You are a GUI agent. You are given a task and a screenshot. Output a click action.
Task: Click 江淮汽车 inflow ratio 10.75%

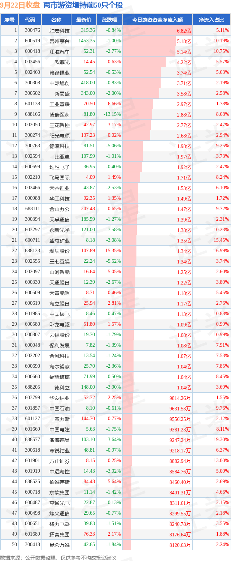click(221, 51)
